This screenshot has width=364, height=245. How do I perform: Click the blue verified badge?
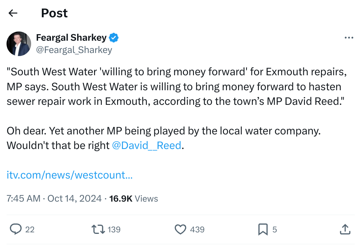[x=114, y=38]
